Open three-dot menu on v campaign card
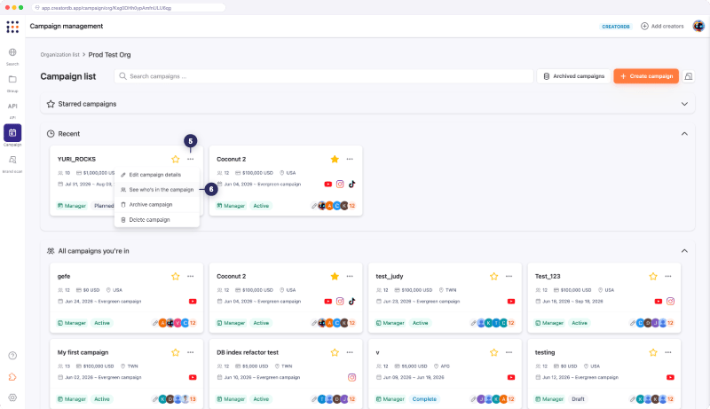The height and width of the screenshot is (409, 710). pyautogui.click(x=509, y=352)
